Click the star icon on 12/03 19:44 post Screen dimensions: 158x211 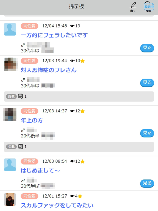click(82, 61)
